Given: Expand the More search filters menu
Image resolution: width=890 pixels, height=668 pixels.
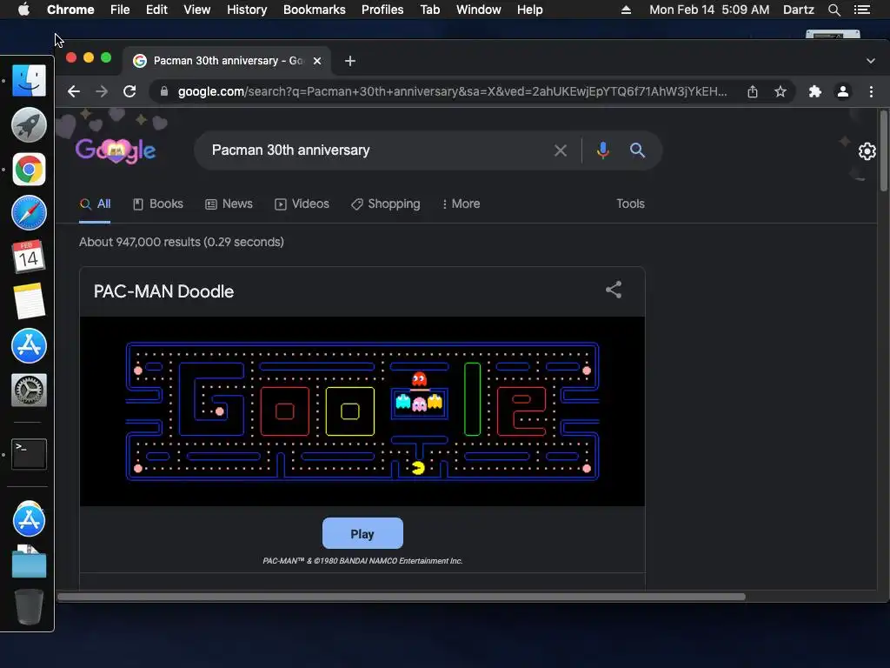Looking at the screenshot, I should tap(461, 204).
